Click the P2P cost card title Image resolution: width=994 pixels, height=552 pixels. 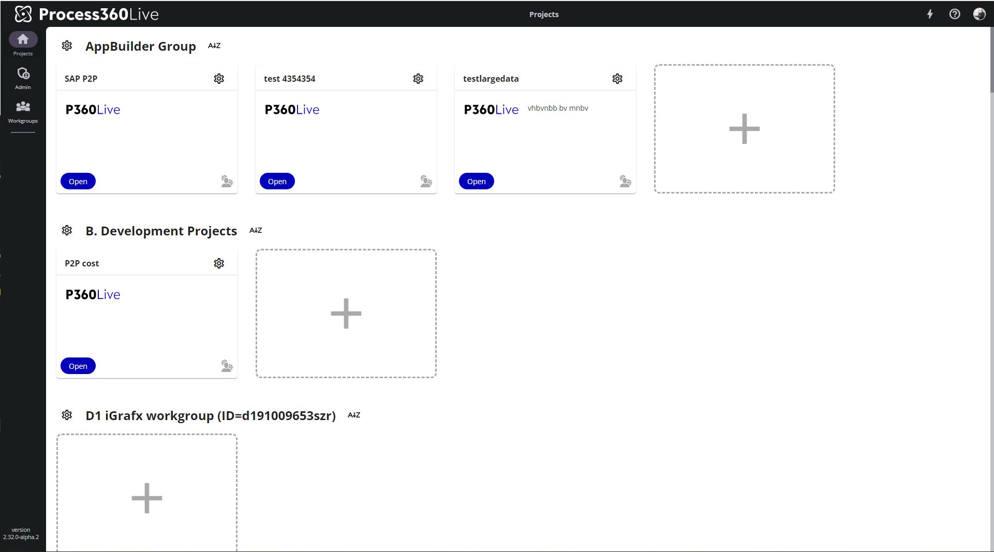[82, 263]
